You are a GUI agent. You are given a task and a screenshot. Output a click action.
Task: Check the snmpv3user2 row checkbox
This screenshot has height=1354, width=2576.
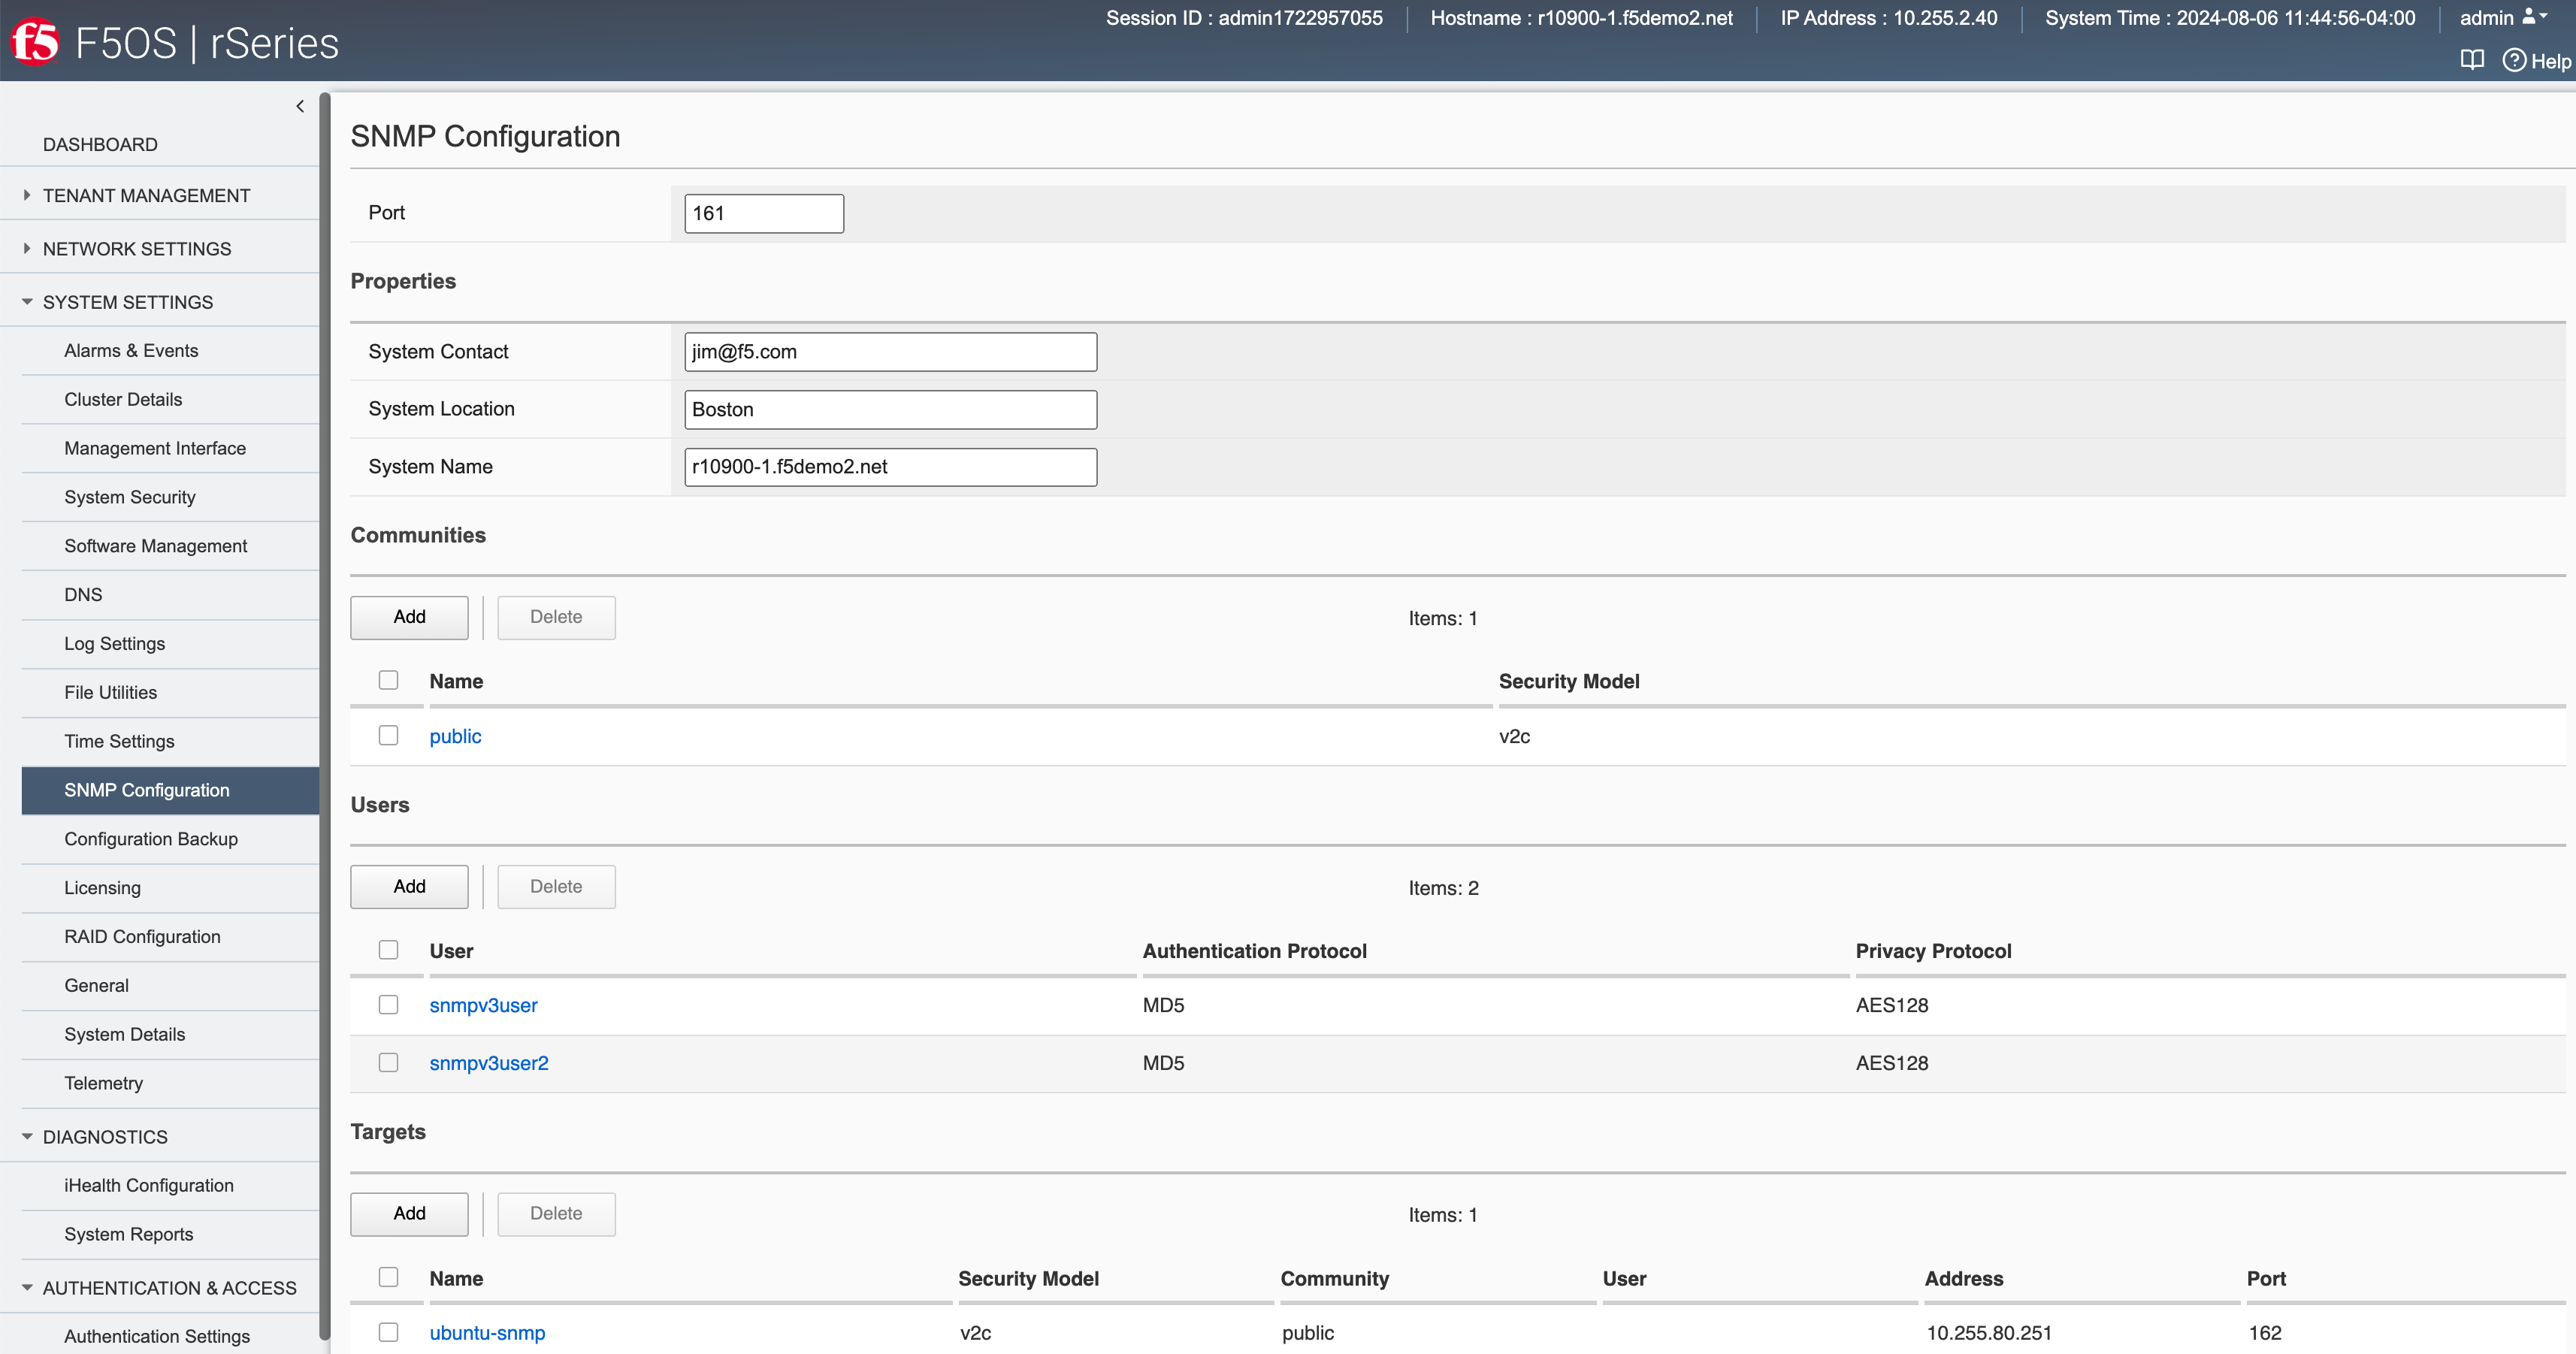pyautogui.click(x=388, y=1063)
